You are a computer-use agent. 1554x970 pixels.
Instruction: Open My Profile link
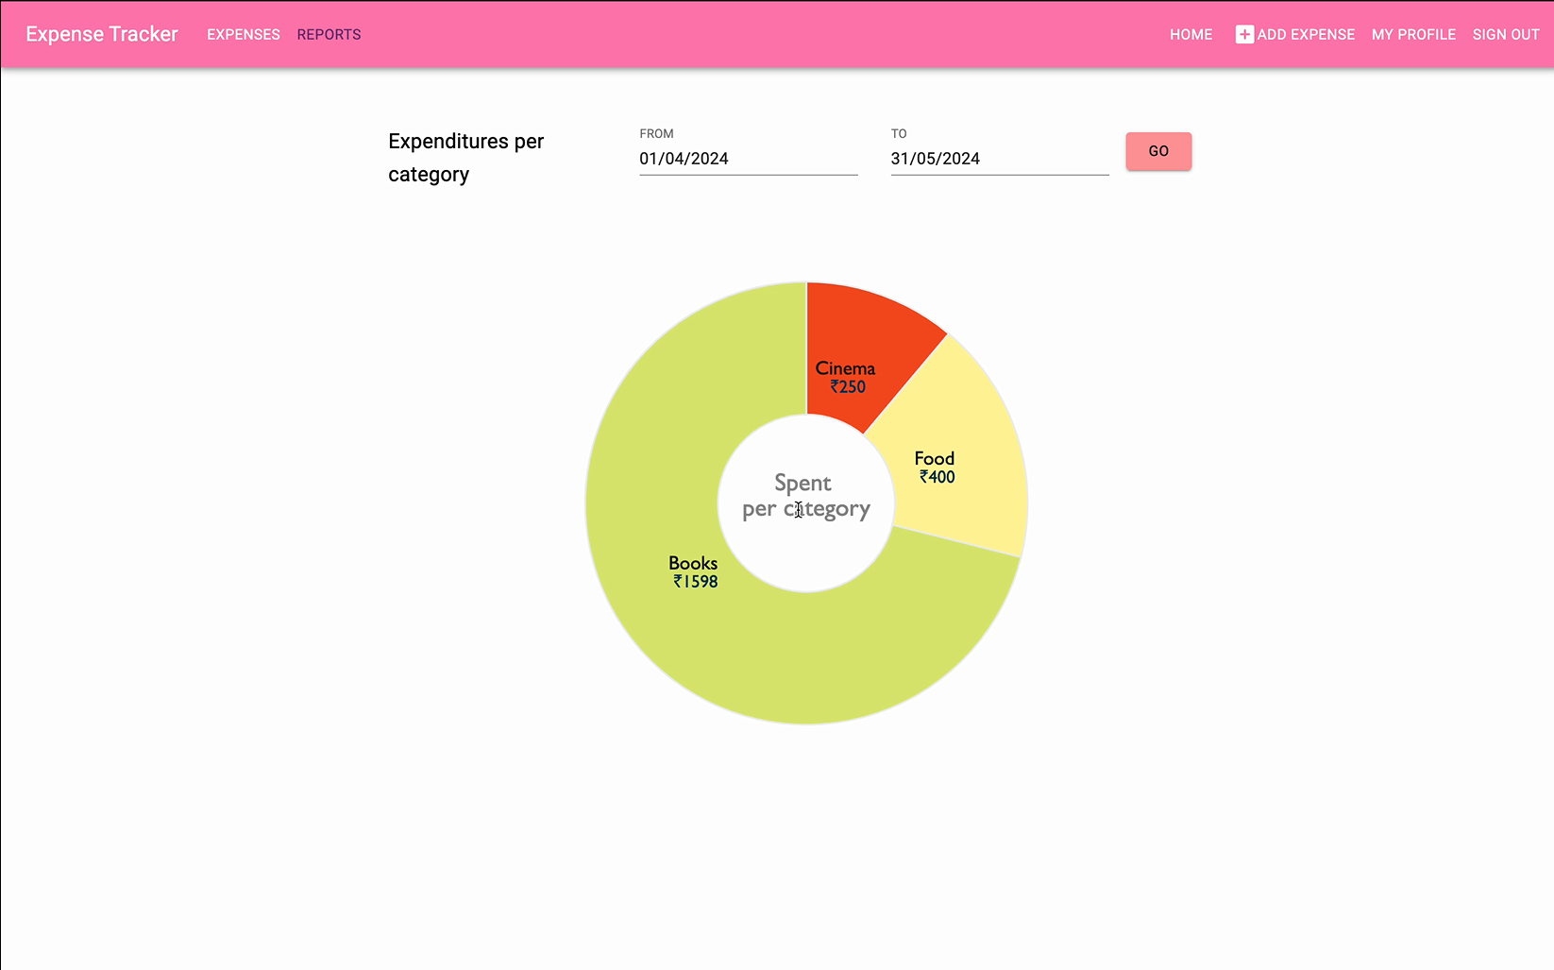coord(1413,34)
